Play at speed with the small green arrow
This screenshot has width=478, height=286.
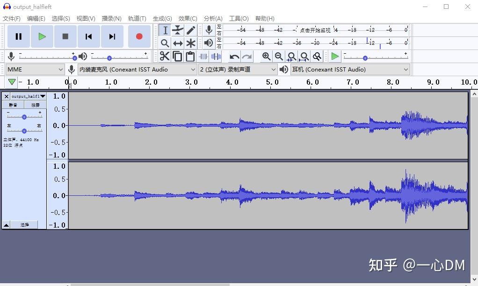tap(335, 57)
